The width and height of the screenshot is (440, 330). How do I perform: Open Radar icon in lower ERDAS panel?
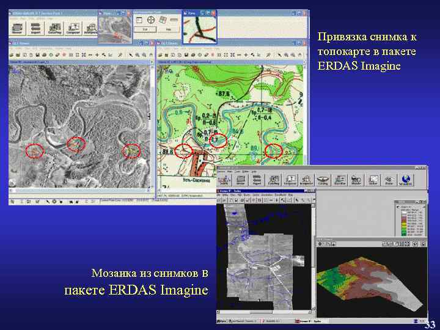389,180
